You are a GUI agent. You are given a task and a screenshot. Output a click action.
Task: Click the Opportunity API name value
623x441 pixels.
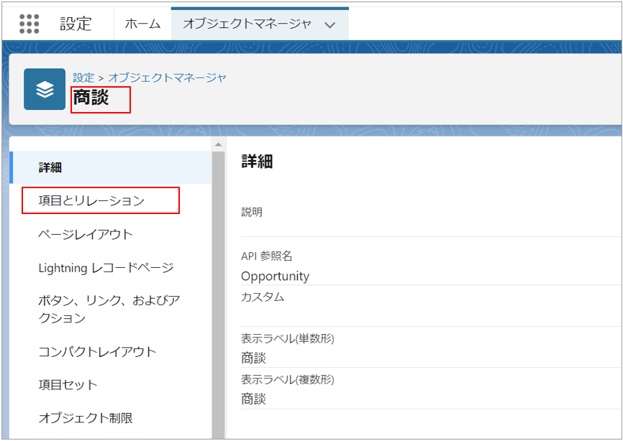pos(275,277)
